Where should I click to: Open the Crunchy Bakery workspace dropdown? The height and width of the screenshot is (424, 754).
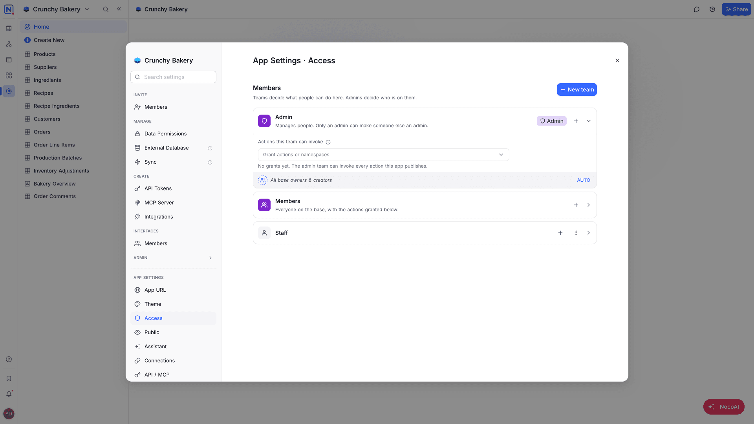click(x=57, y=9)
